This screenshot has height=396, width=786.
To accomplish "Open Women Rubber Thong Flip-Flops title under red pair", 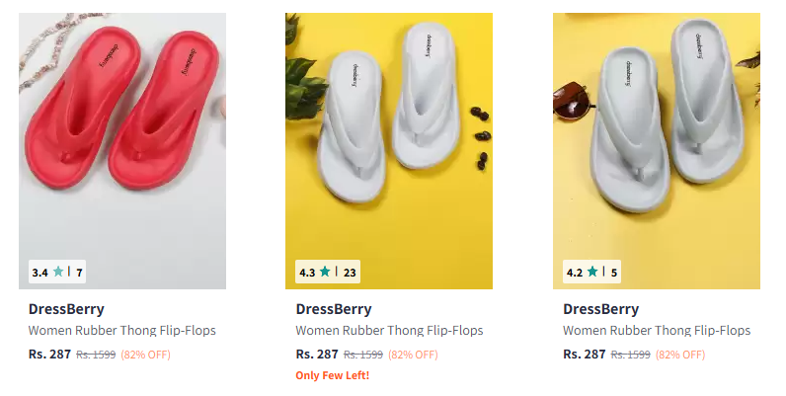I will [121, 331].
